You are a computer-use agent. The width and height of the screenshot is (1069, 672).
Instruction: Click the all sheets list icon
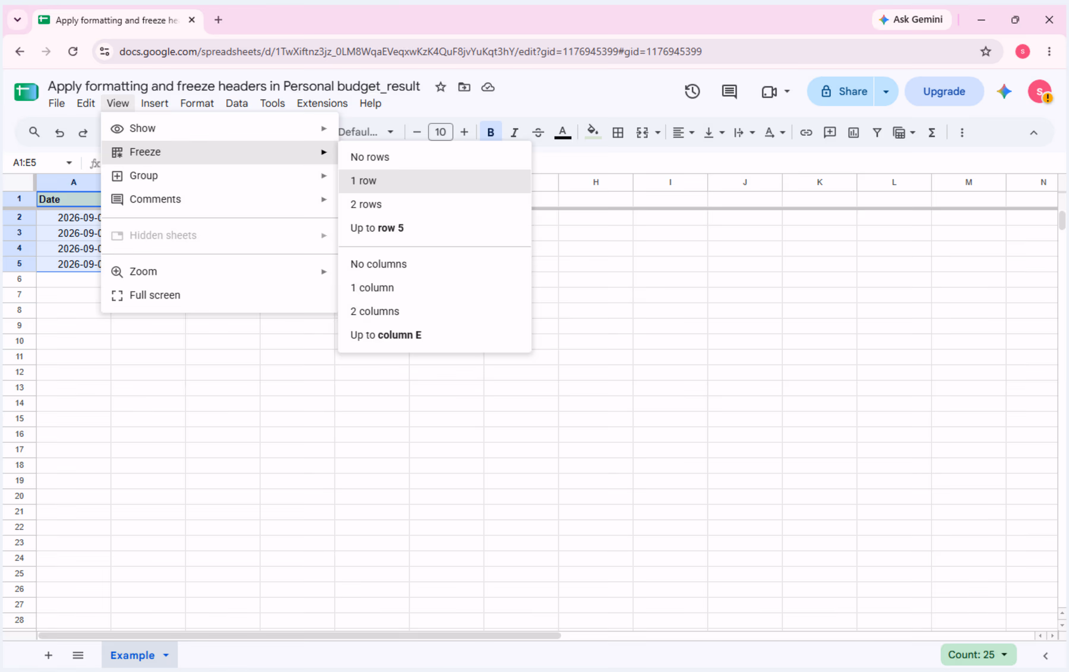tap(78, 655)
